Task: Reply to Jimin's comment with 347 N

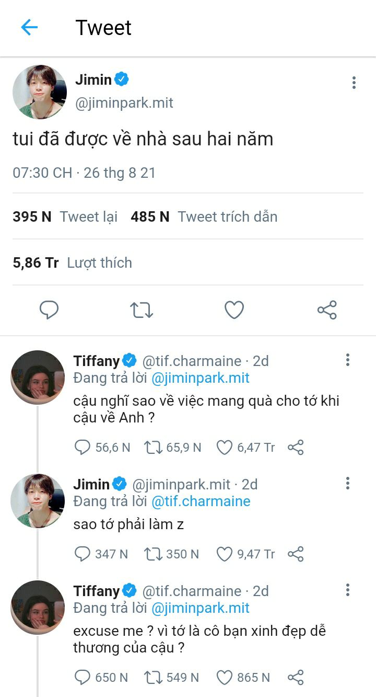Action: coord(83,554)
